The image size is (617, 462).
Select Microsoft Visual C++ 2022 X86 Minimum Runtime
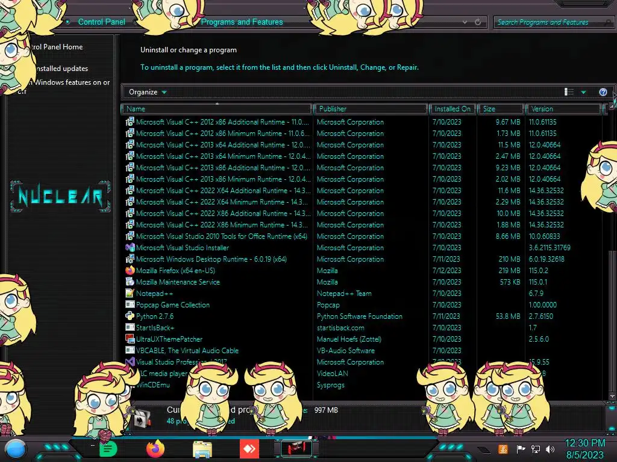[222, 224]
